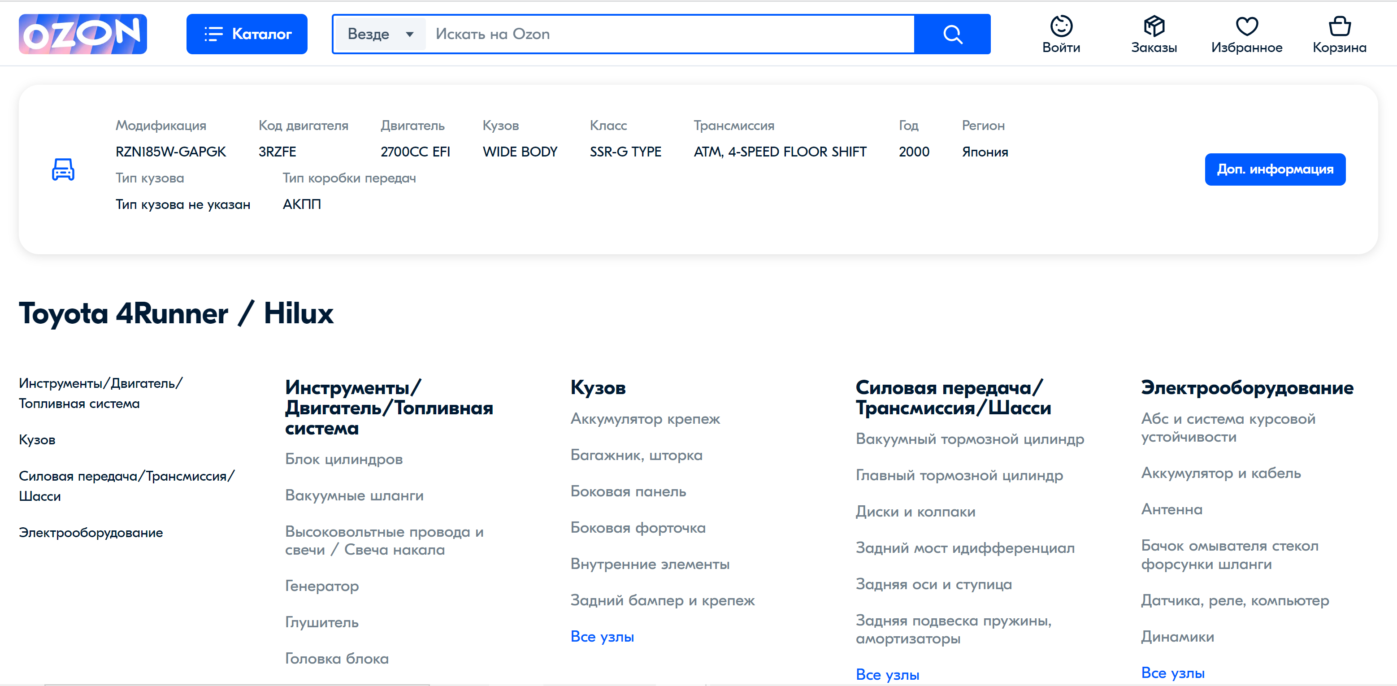Open the Каталог menu button
This screenshot has width=1397, height=686.
(247, 34)
